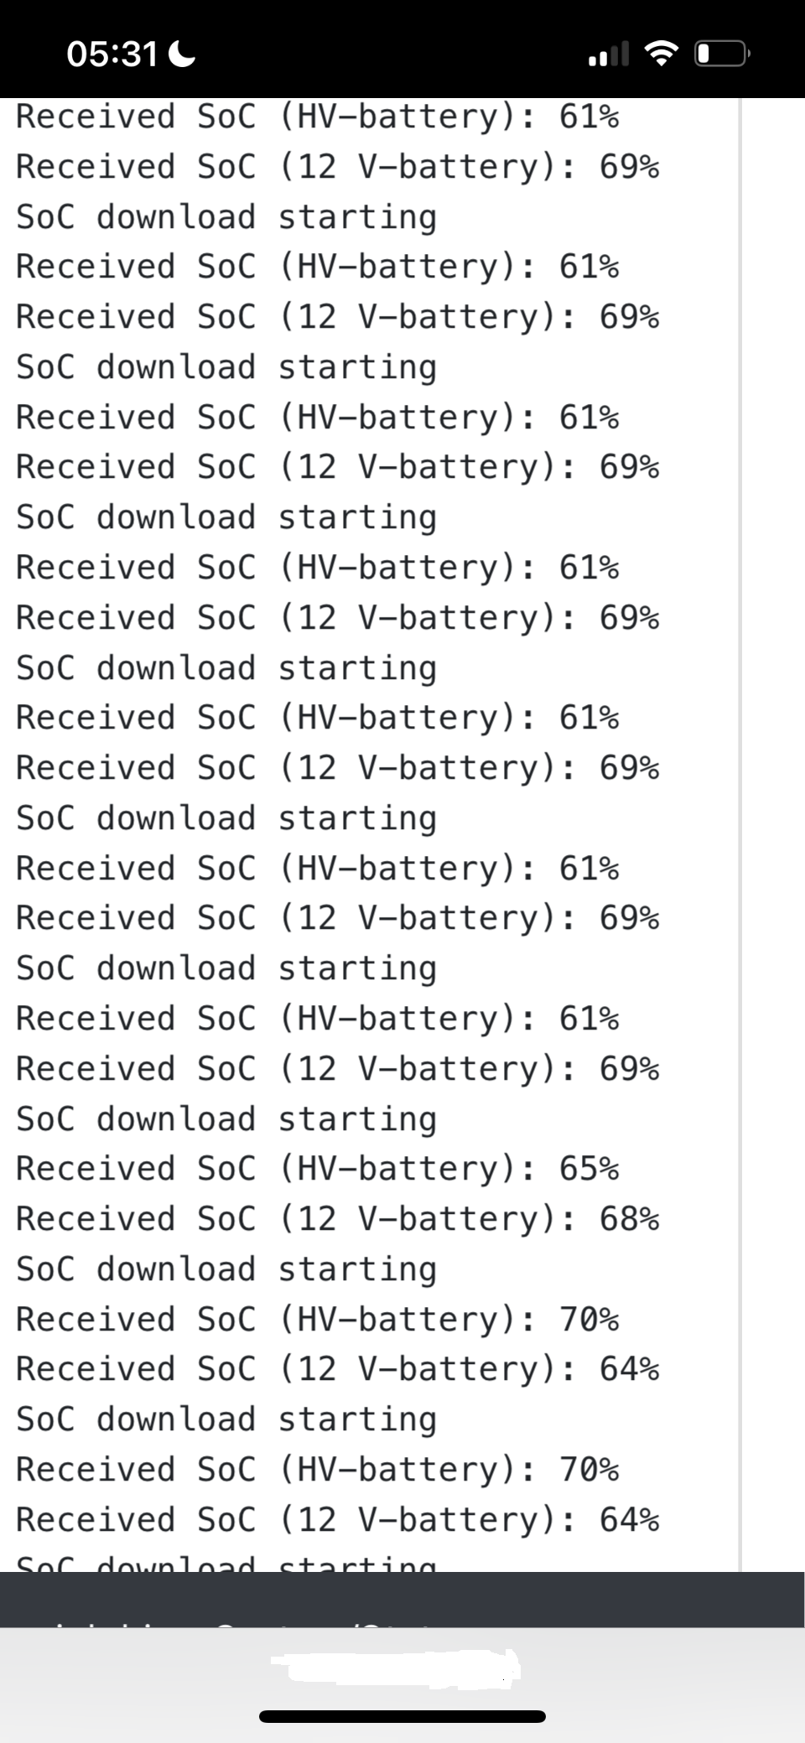Click the 12 V-battery 68% log line
Viewport: 805px width, 1743px height.
tap(337, 1219)
